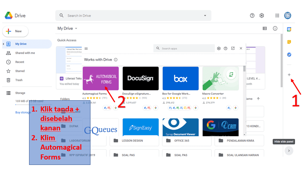Open Google Tasks side panel icon

289,55
